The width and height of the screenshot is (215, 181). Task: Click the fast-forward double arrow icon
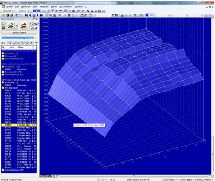click(x=42, y=15)
